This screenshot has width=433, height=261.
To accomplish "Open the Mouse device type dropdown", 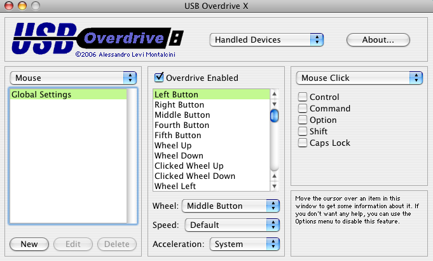I will [x=73, y=78].
